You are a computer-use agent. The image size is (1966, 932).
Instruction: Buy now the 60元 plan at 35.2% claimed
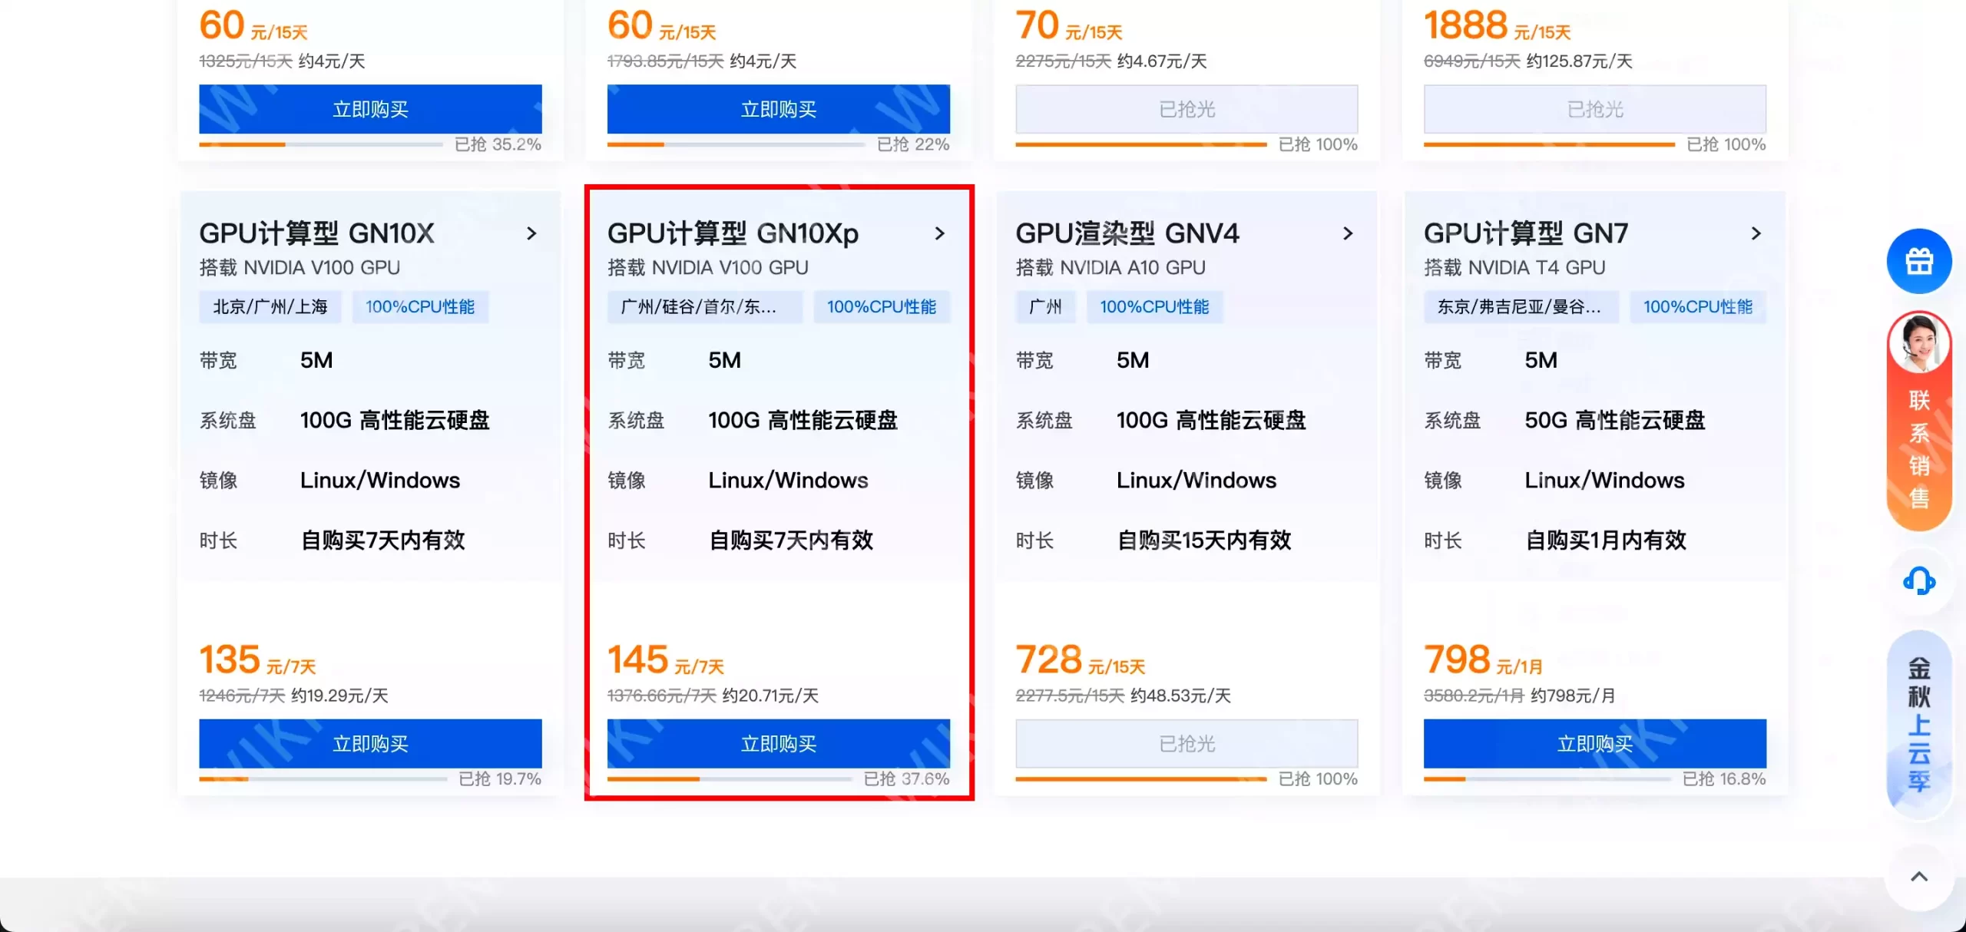click(370, 109)
